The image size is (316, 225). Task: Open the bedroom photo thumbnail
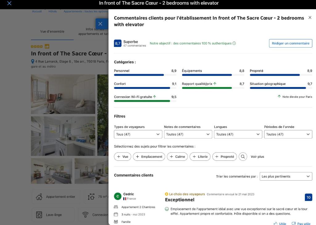63,94
